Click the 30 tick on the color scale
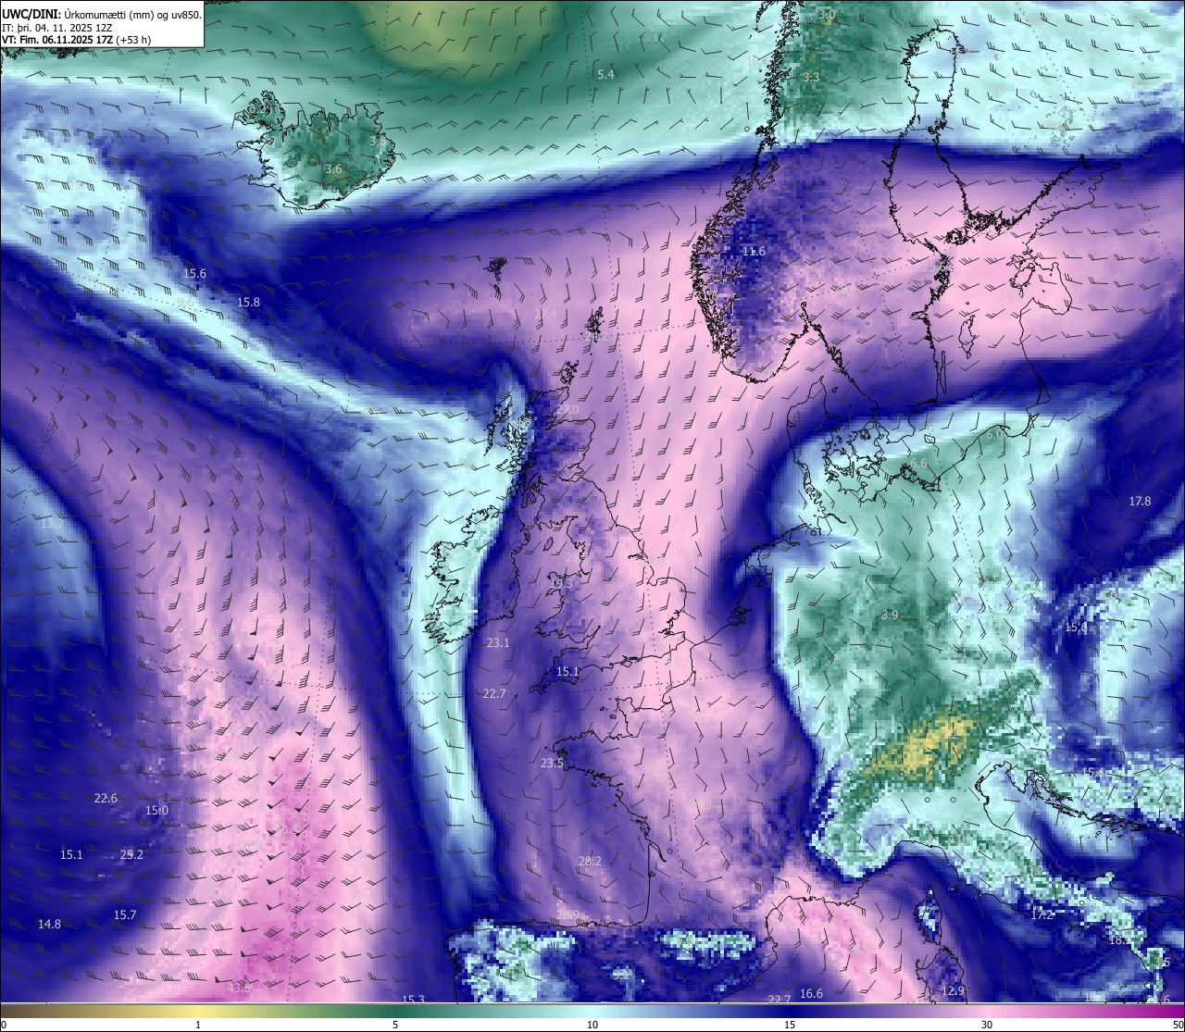The image size is (1185, 1032). [x=987, y=1025]
